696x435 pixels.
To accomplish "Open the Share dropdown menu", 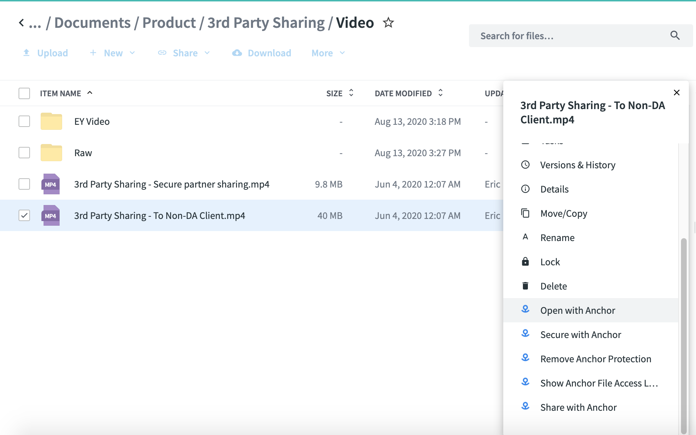I will tap(185, 53).
